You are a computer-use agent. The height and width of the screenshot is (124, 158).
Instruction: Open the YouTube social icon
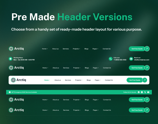pos(148,92)
